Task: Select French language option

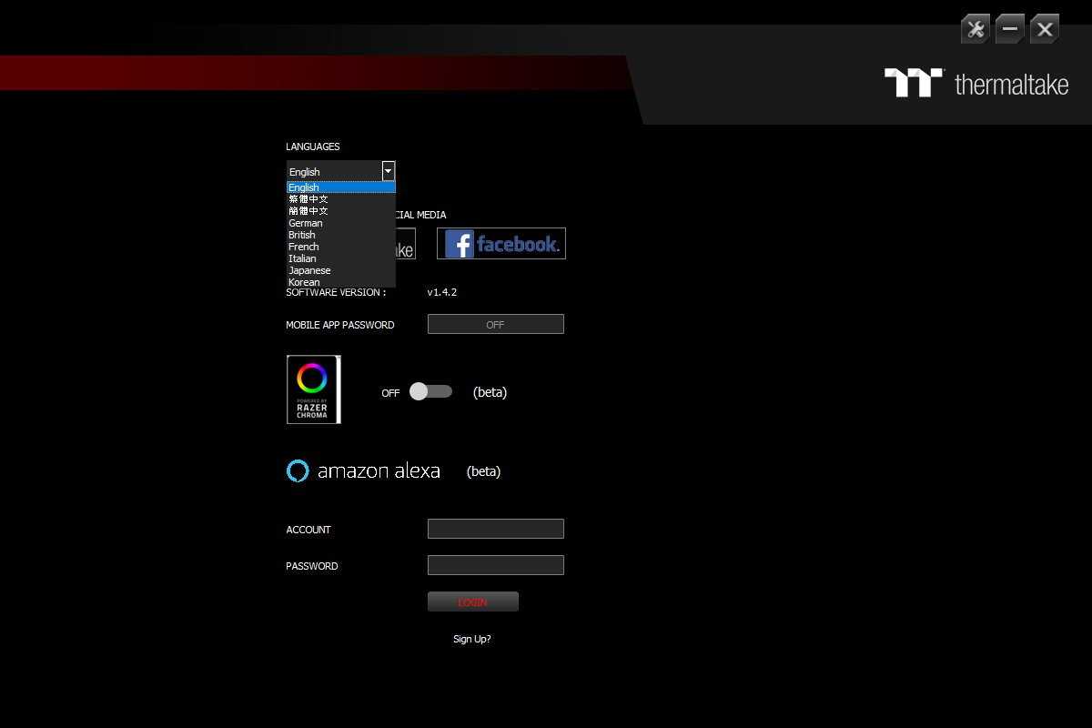Action: [x=304, y=247]
